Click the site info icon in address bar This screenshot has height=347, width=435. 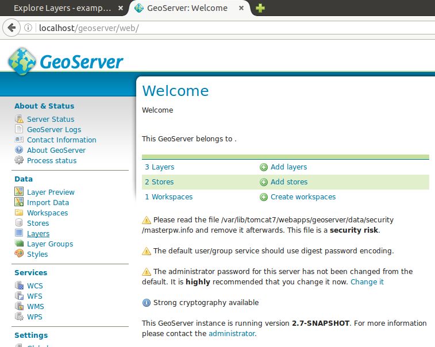pyautogui.click(x=28, y=28)
